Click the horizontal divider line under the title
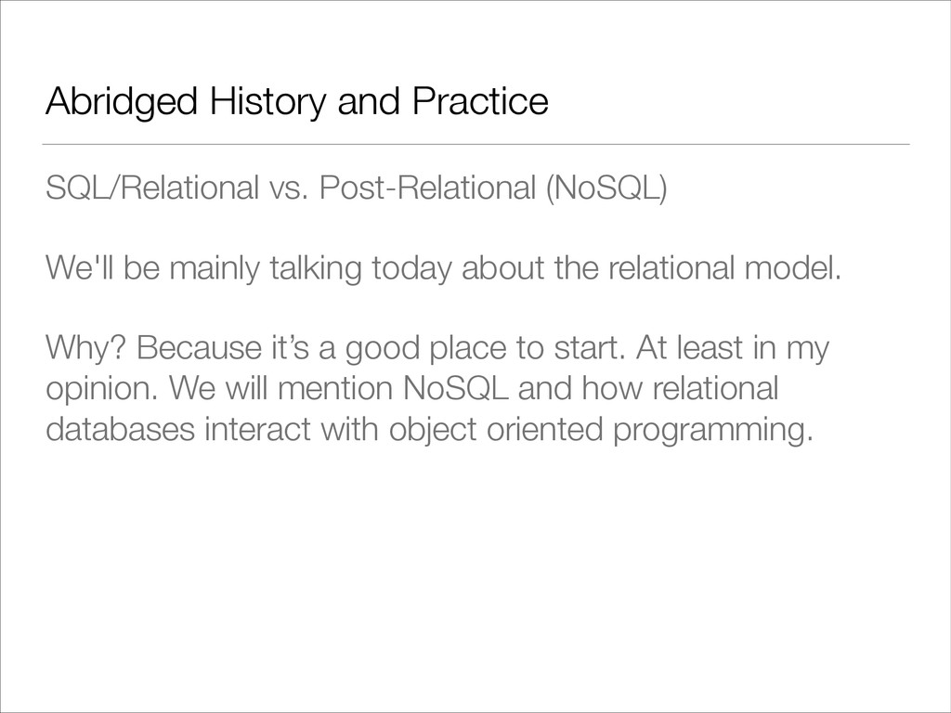Screen dimensions: 951x713 pyautogui.click(x=475, y=144)
